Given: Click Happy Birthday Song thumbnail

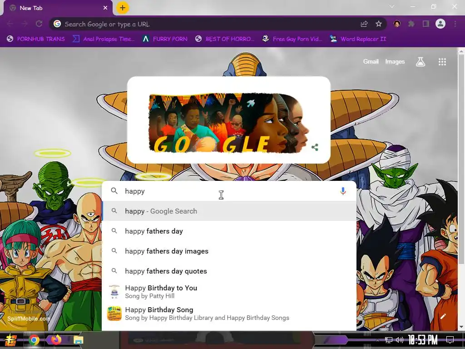Looking at the screenshot, I should tap(114, 314).
